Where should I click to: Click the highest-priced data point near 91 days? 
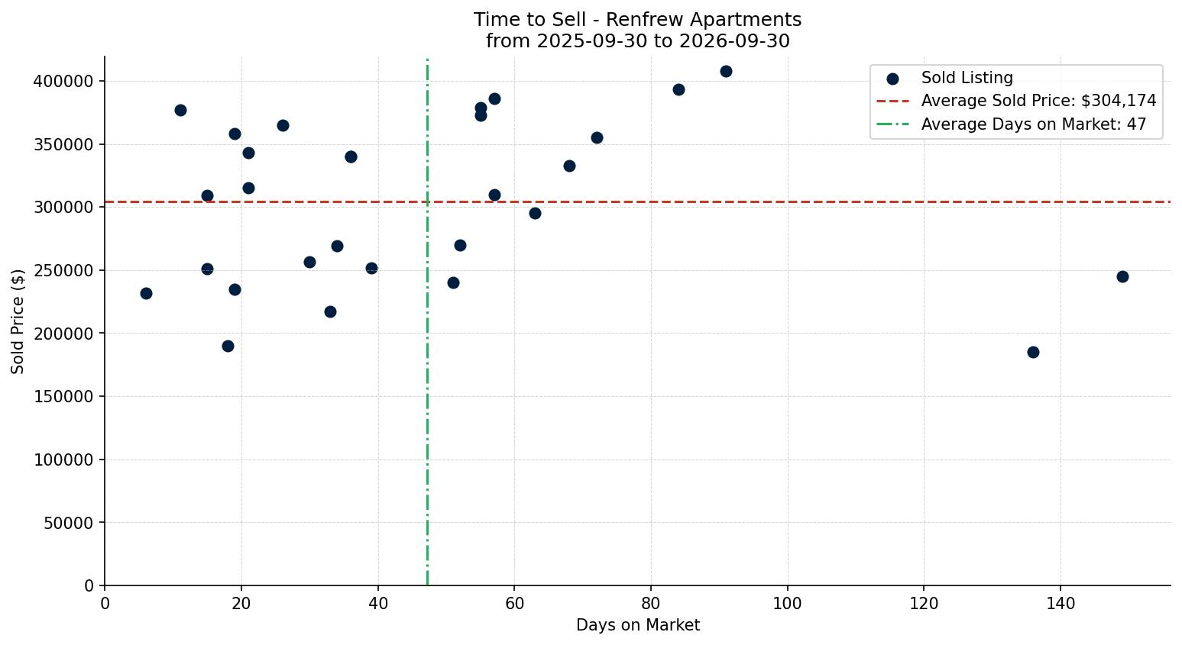(726, 71)
